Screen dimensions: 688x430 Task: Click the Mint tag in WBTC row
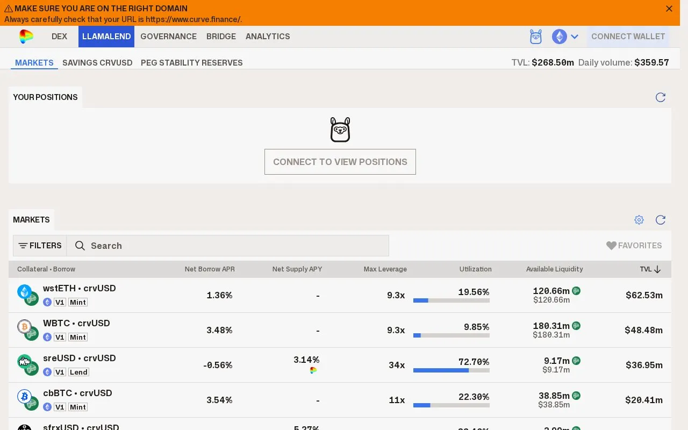(x=78, y=337)
